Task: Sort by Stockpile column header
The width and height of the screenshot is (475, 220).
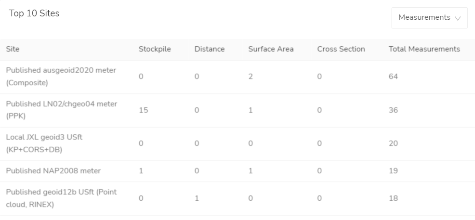Action: tap(155, 49)
